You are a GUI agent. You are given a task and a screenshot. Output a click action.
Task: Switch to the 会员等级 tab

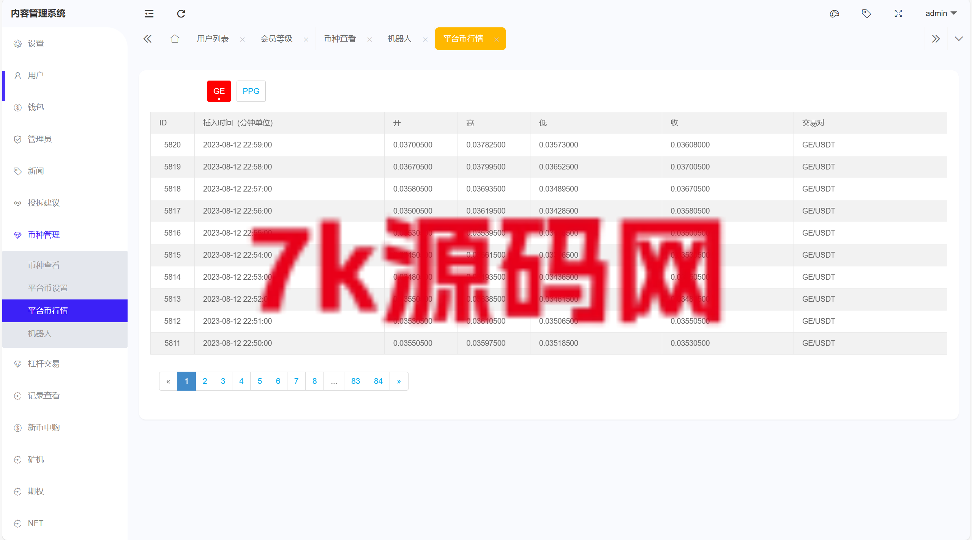[x=276, y=39]
